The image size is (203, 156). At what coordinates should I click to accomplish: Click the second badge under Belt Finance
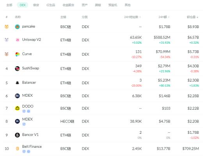(x=28, y=151)
